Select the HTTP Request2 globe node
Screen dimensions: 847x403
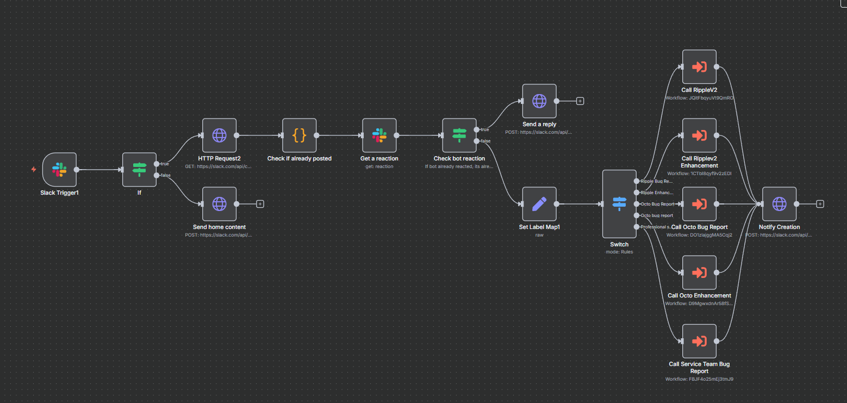click(219, 135)
